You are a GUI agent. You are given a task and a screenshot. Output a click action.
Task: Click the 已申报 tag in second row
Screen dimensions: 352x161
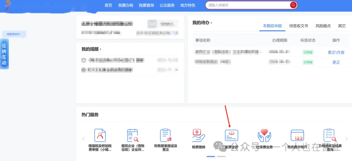click(308, 62)
